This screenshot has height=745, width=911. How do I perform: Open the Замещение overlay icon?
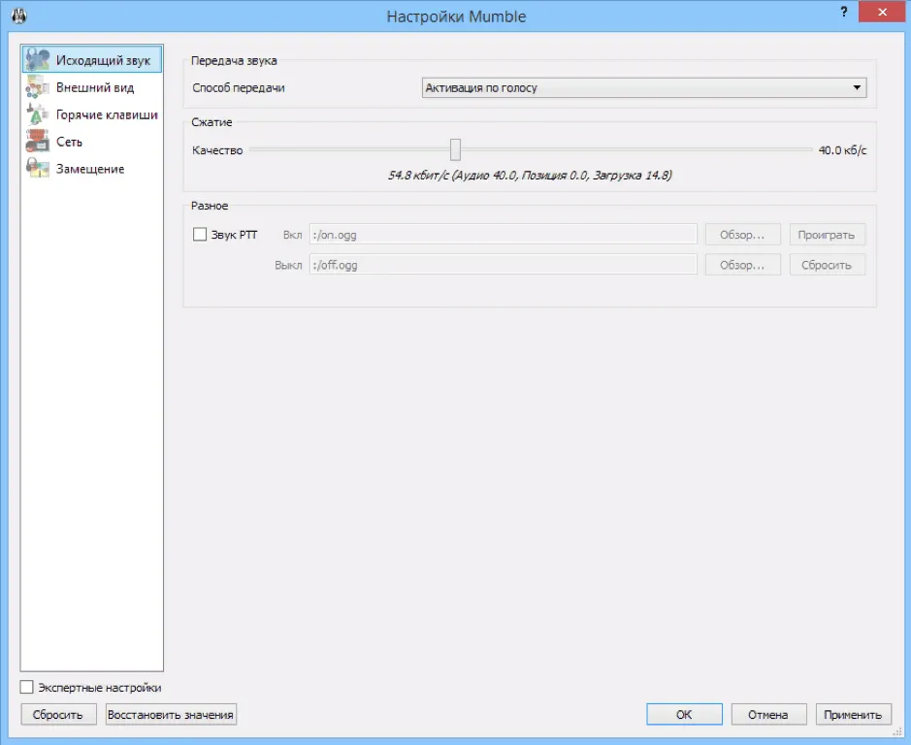[37, 169]
